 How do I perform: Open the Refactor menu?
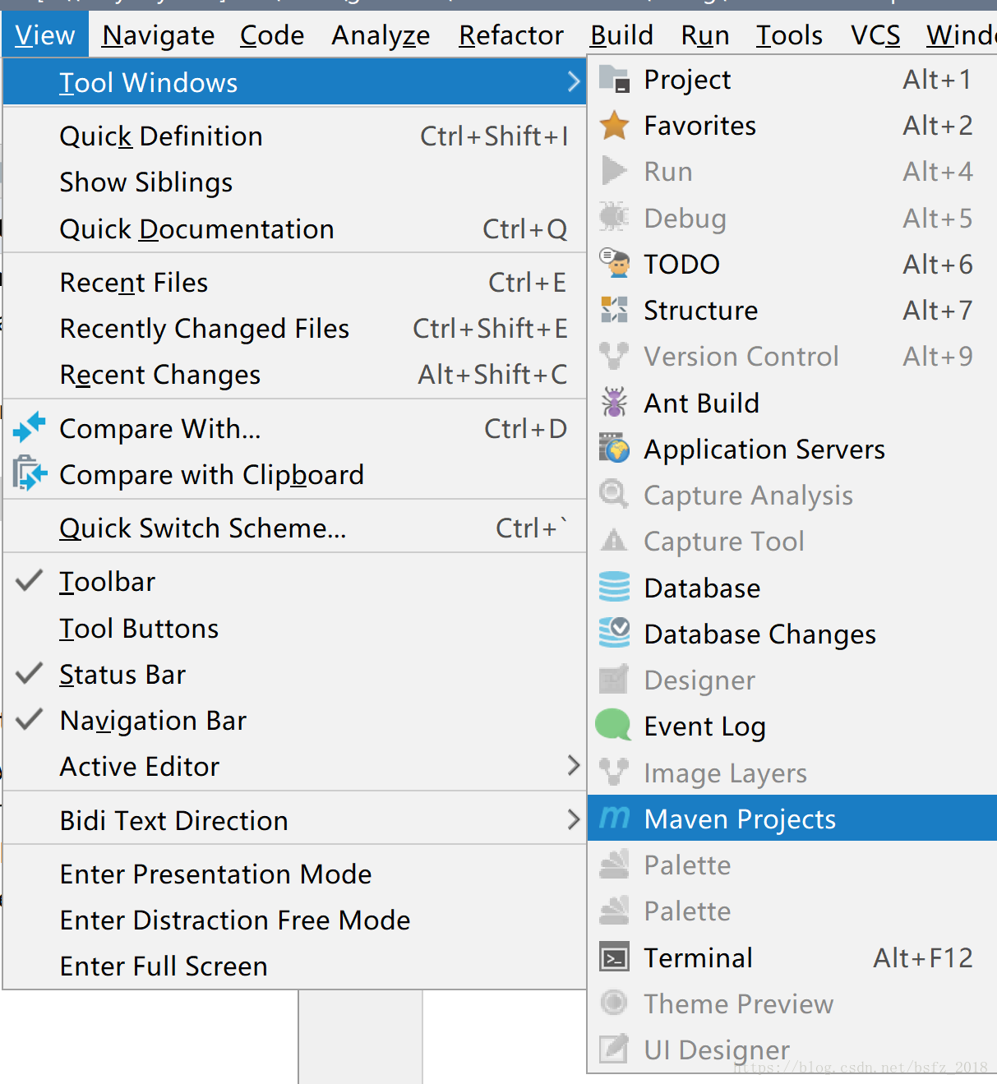[511, 35]
